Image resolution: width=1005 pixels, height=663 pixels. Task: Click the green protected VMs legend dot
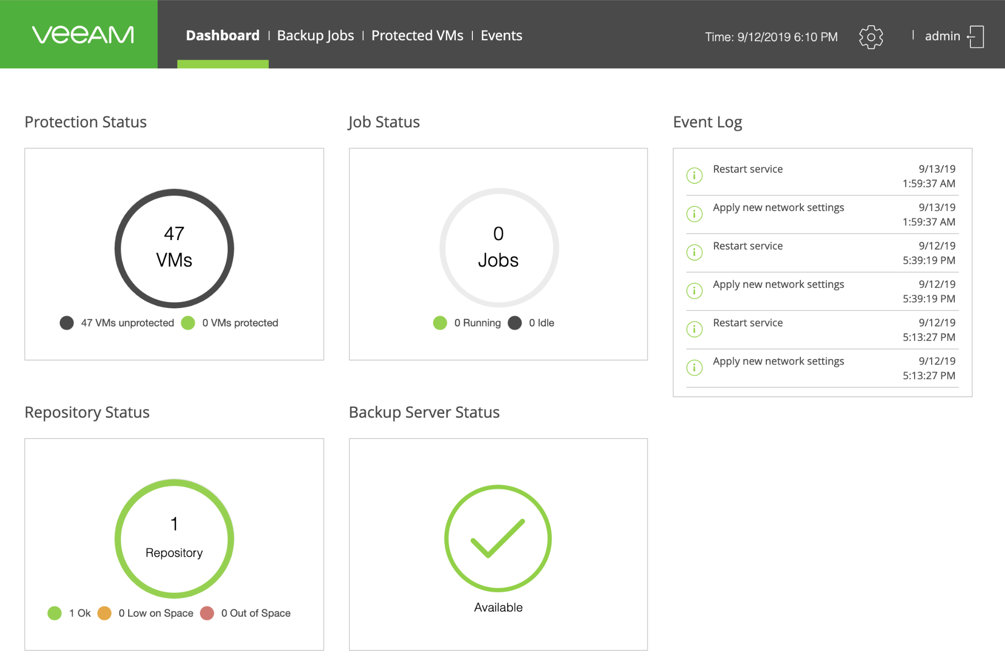tap(188, 322)
